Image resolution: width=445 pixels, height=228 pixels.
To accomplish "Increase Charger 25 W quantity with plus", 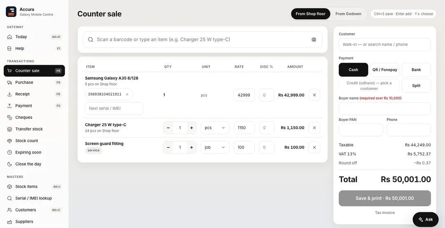I will point(192,128).
